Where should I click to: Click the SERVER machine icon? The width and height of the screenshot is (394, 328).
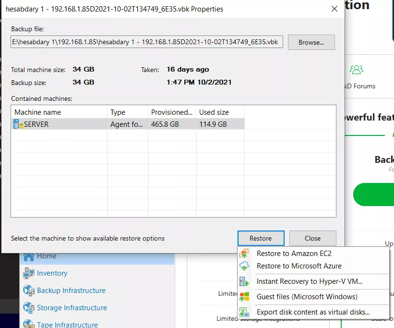click(x=18, y=124)
